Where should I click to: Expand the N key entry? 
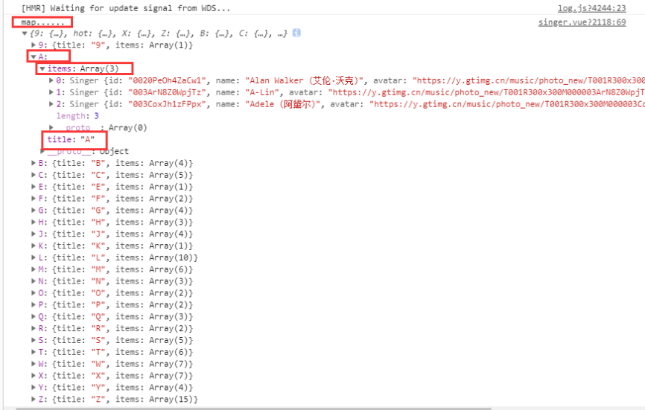pyautogui.click(x=34, y=281)
